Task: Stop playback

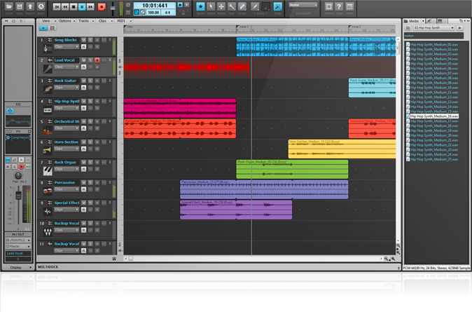Action: 74,7
